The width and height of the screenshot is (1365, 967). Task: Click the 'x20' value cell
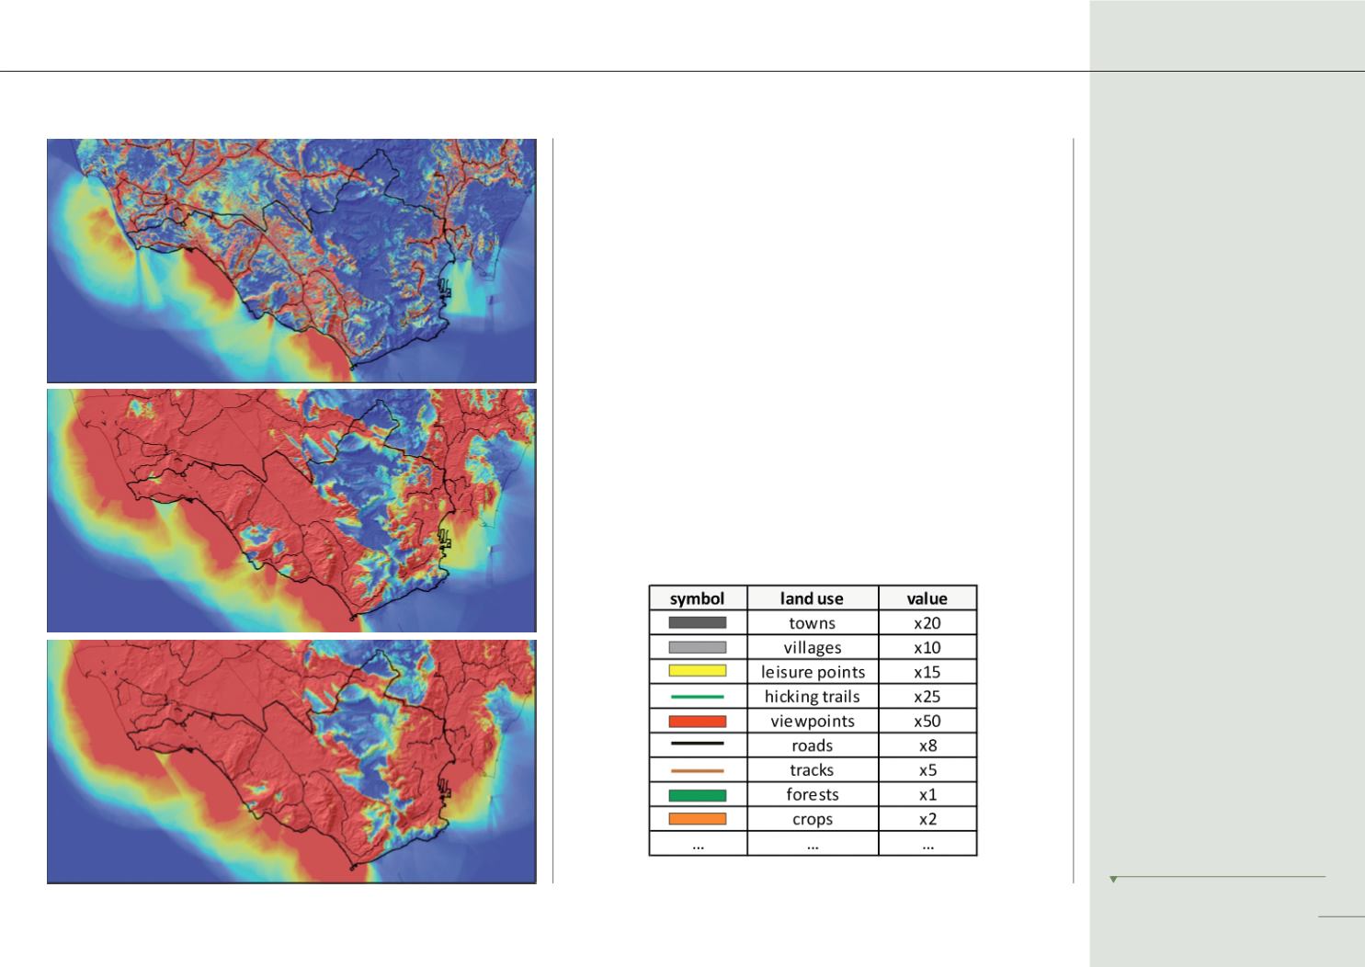(x=927, y=623)
